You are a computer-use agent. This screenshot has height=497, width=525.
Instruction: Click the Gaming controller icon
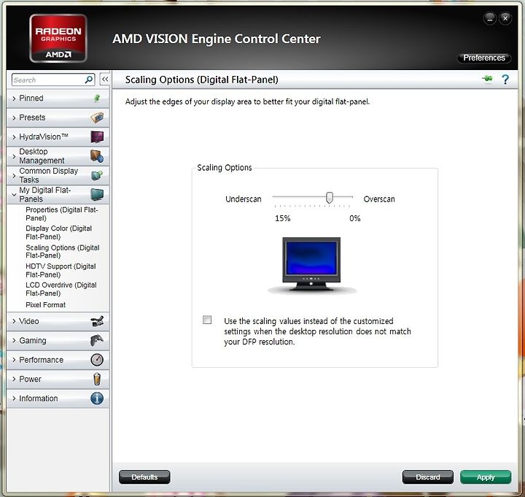[x=97, y=341]
